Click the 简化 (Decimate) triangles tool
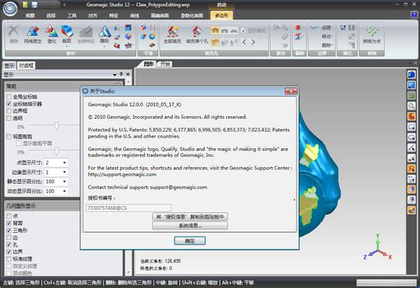 coord(52,34)
